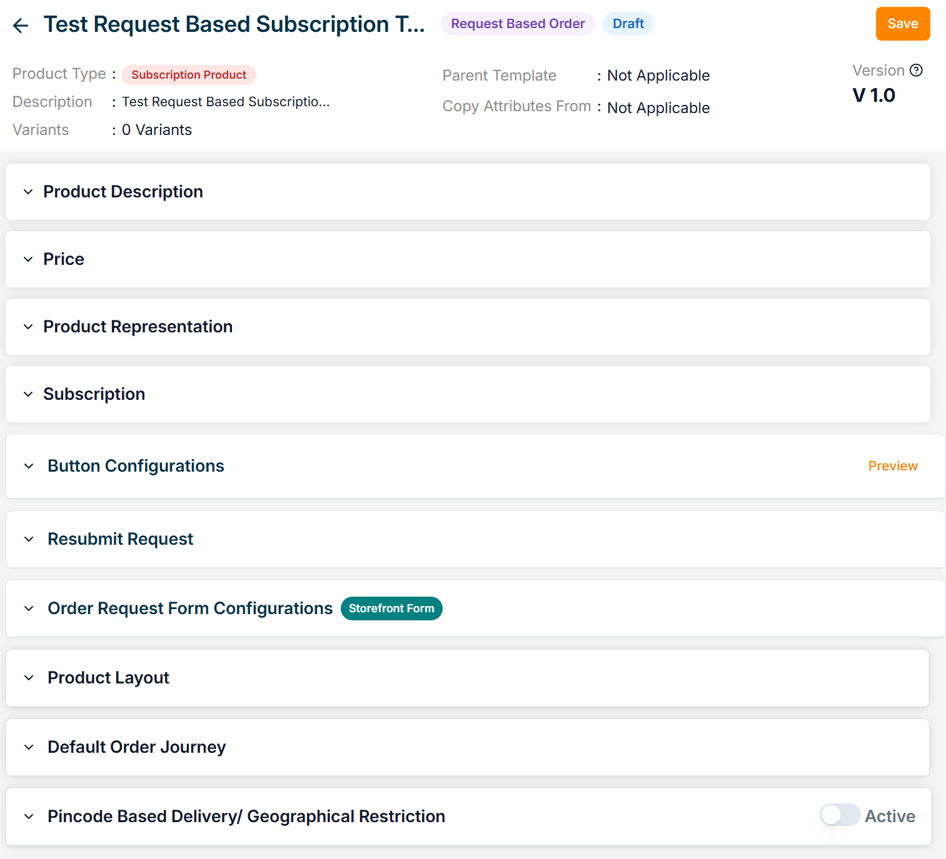Viewport: 946px width, 859px height.
Task: Expand the Product Description section chevron
Action: coord(28,192)
